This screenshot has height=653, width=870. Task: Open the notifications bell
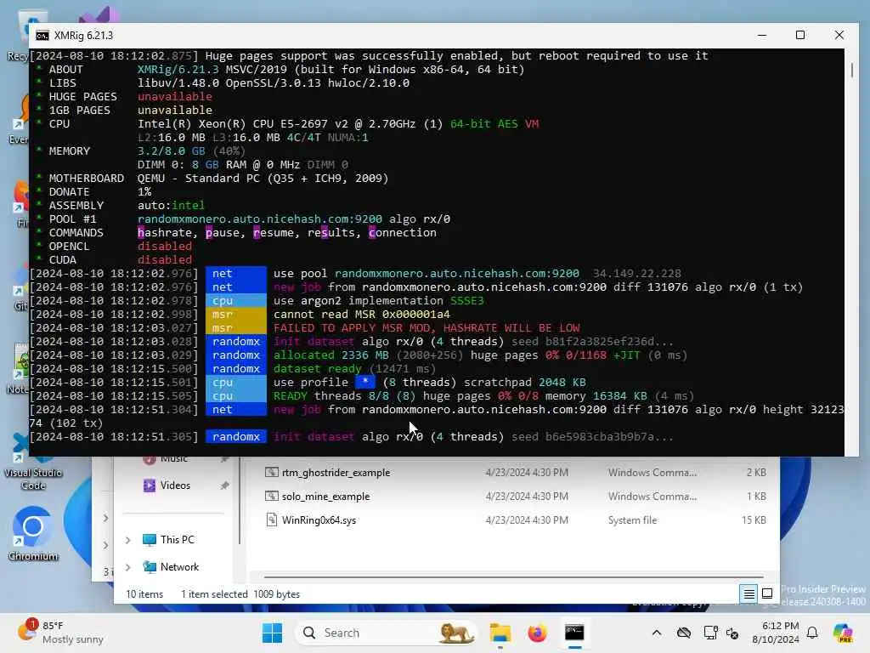812,633
